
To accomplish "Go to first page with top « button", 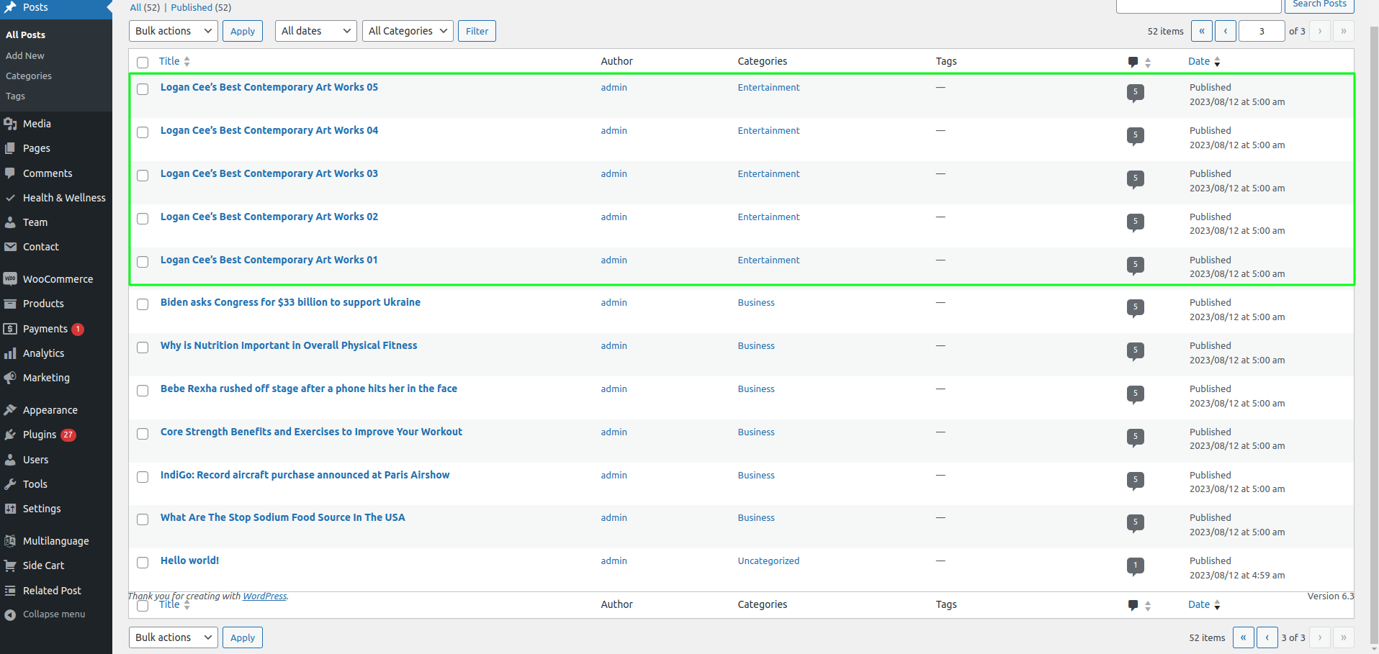I will pos(1202,31).
